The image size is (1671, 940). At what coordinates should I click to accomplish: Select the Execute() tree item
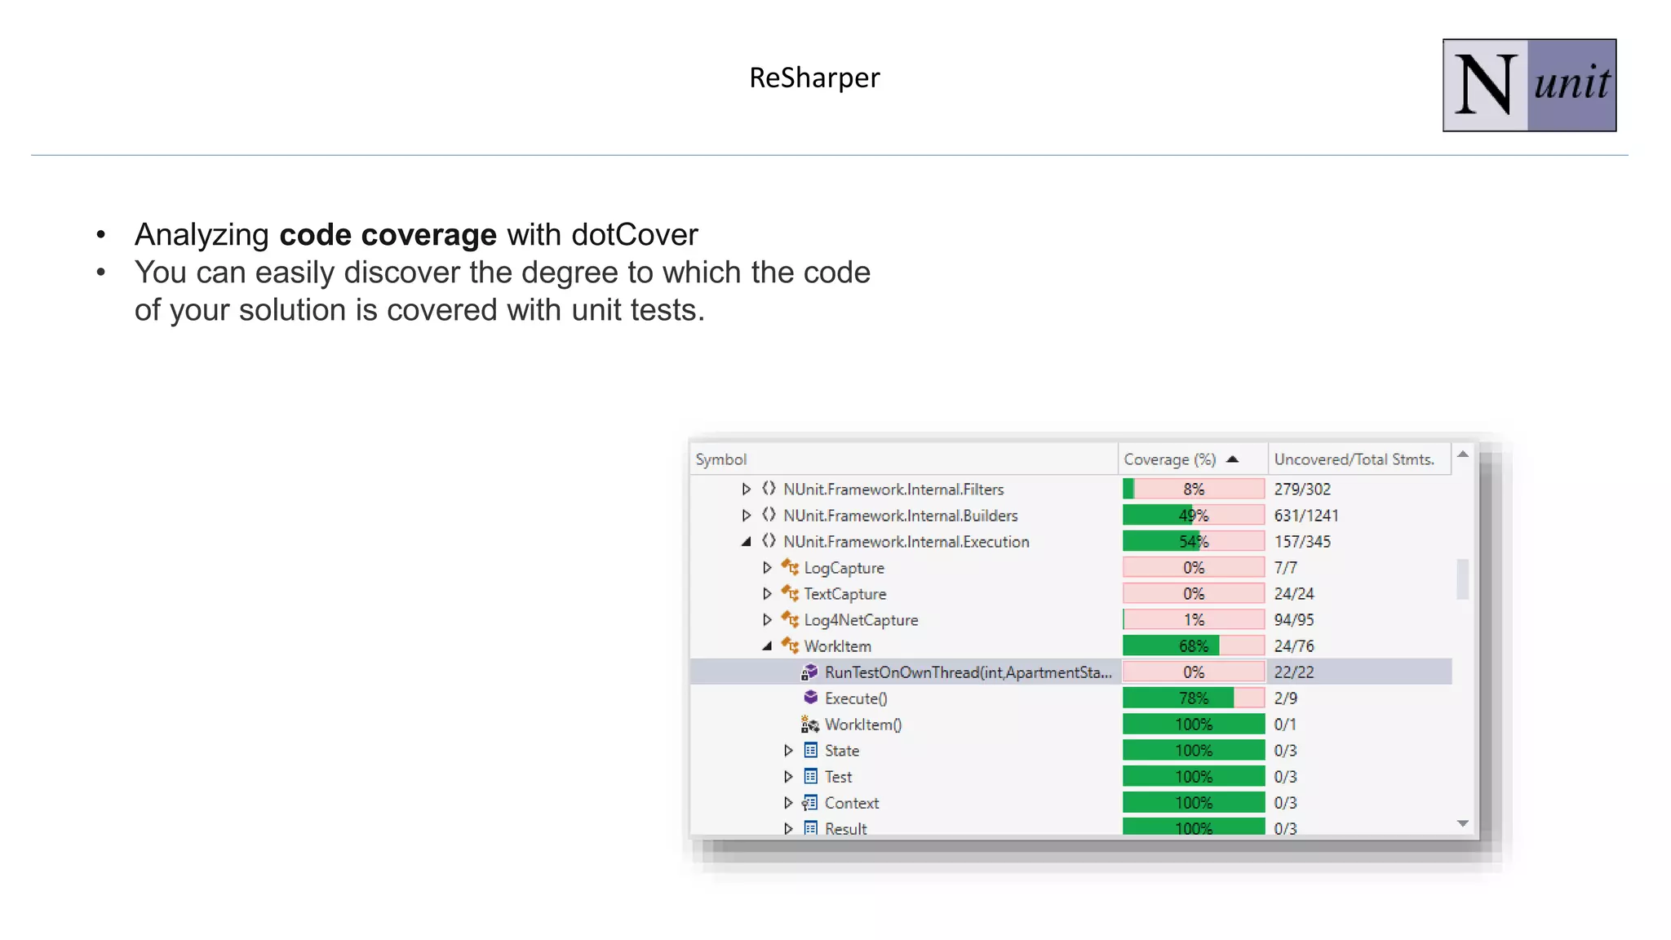tap(856, 698)
